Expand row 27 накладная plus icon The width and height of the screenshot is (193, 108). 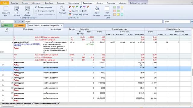pyautogui.click(x=3, y=95)
